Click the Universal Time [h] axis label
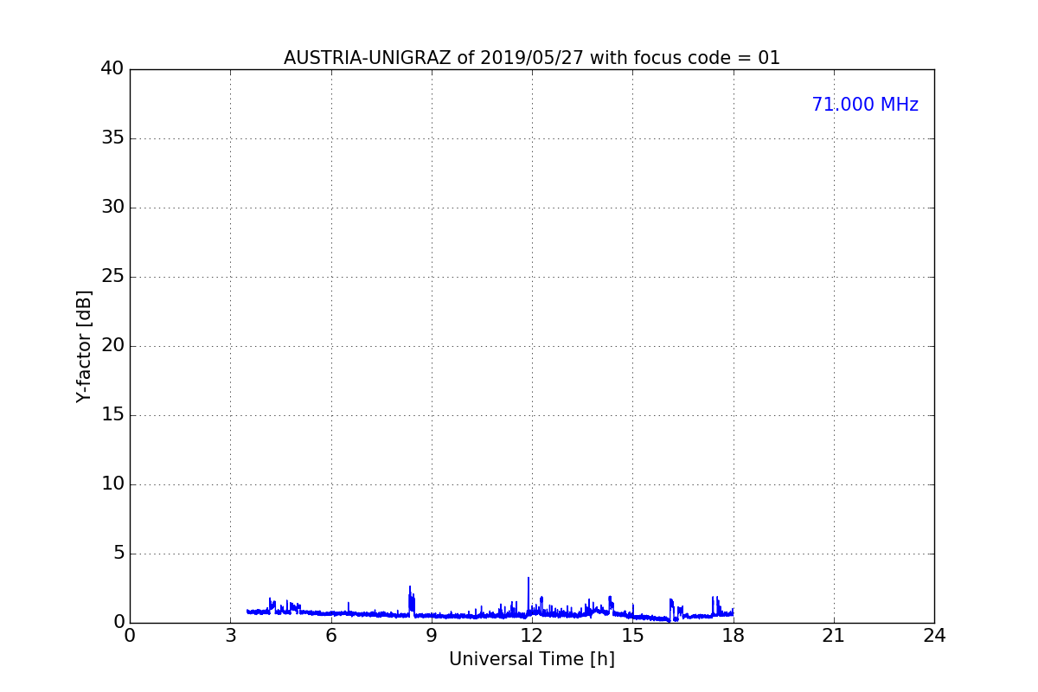The image size is (1038, 692). coord(532,659)
